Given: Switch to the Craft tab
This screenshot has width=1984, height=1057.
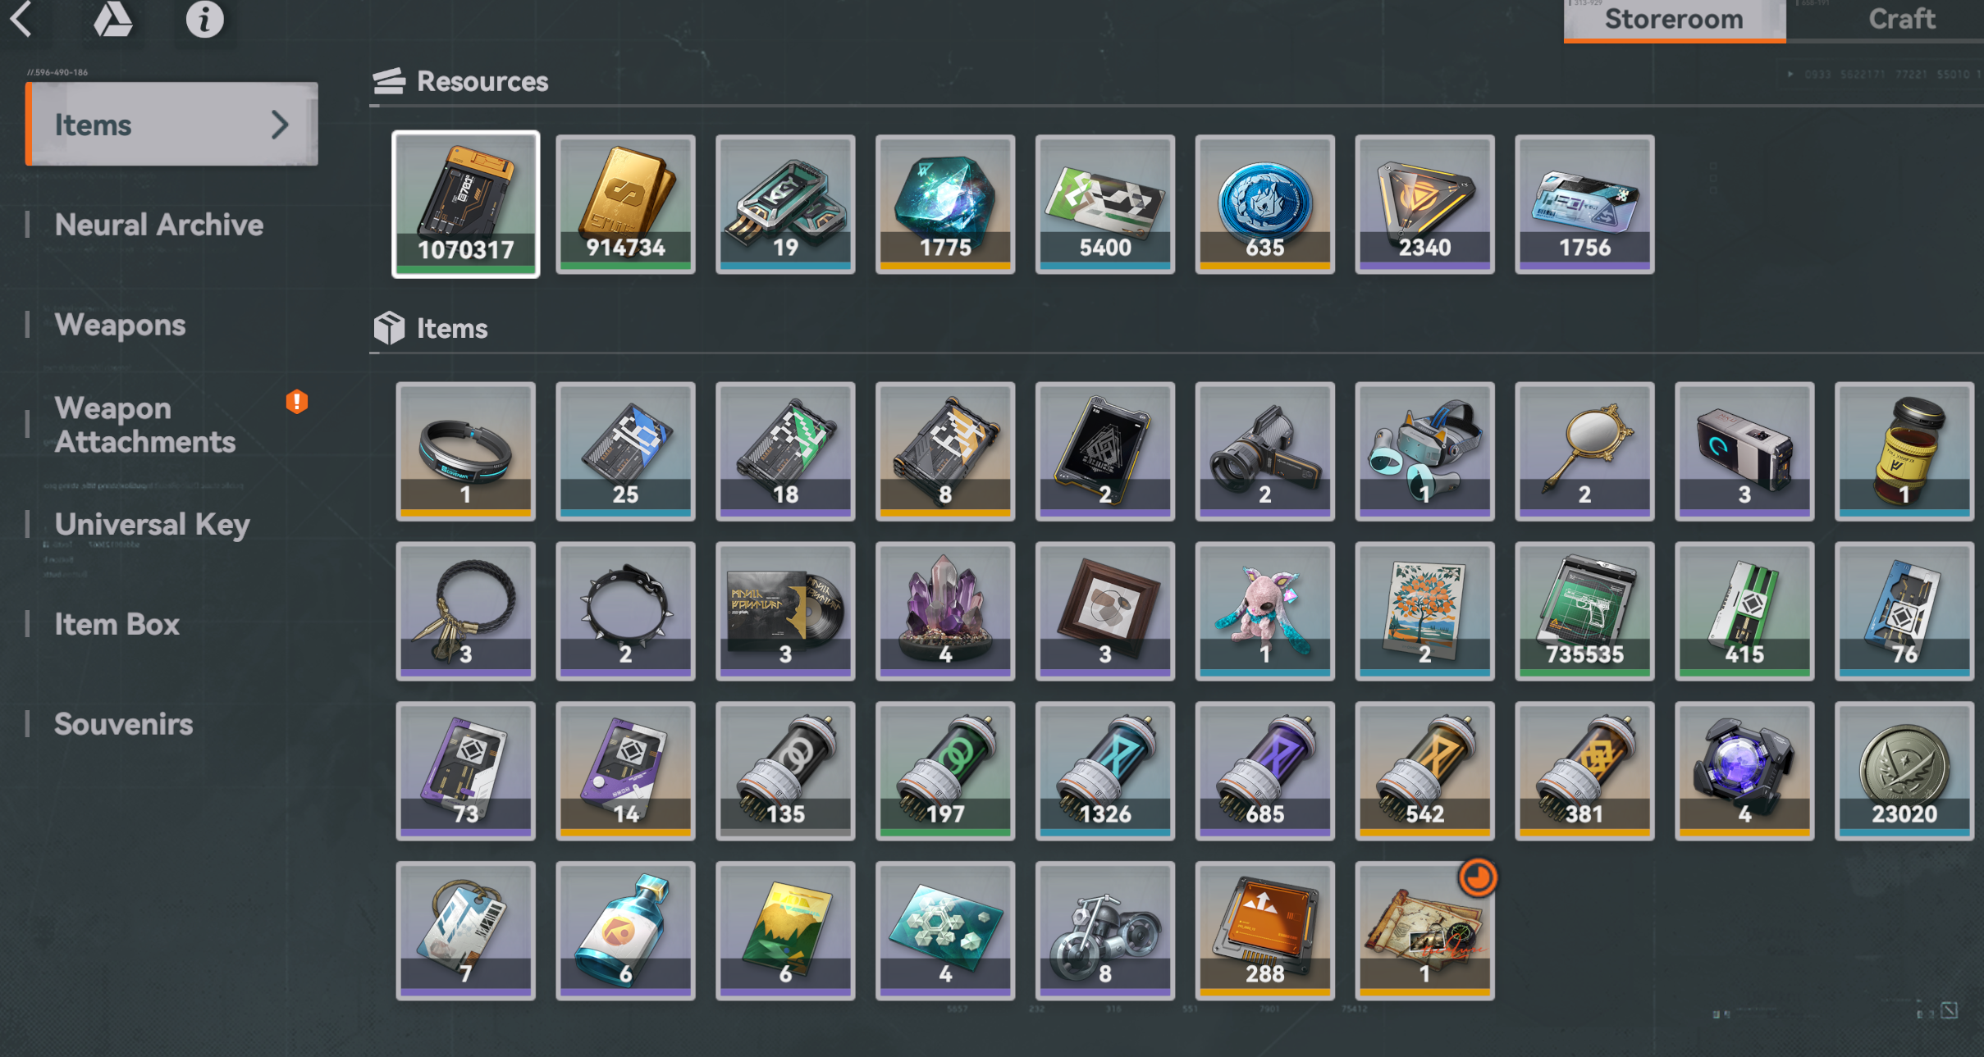Looking at the screenshot, I should tap(1901, 20).
